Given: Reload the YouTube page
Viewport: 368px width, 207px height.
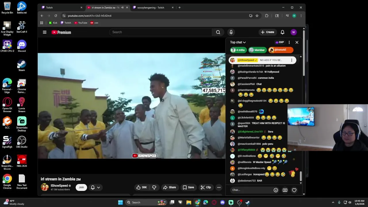Looking at the screenshot, I should tap(56, 16).
